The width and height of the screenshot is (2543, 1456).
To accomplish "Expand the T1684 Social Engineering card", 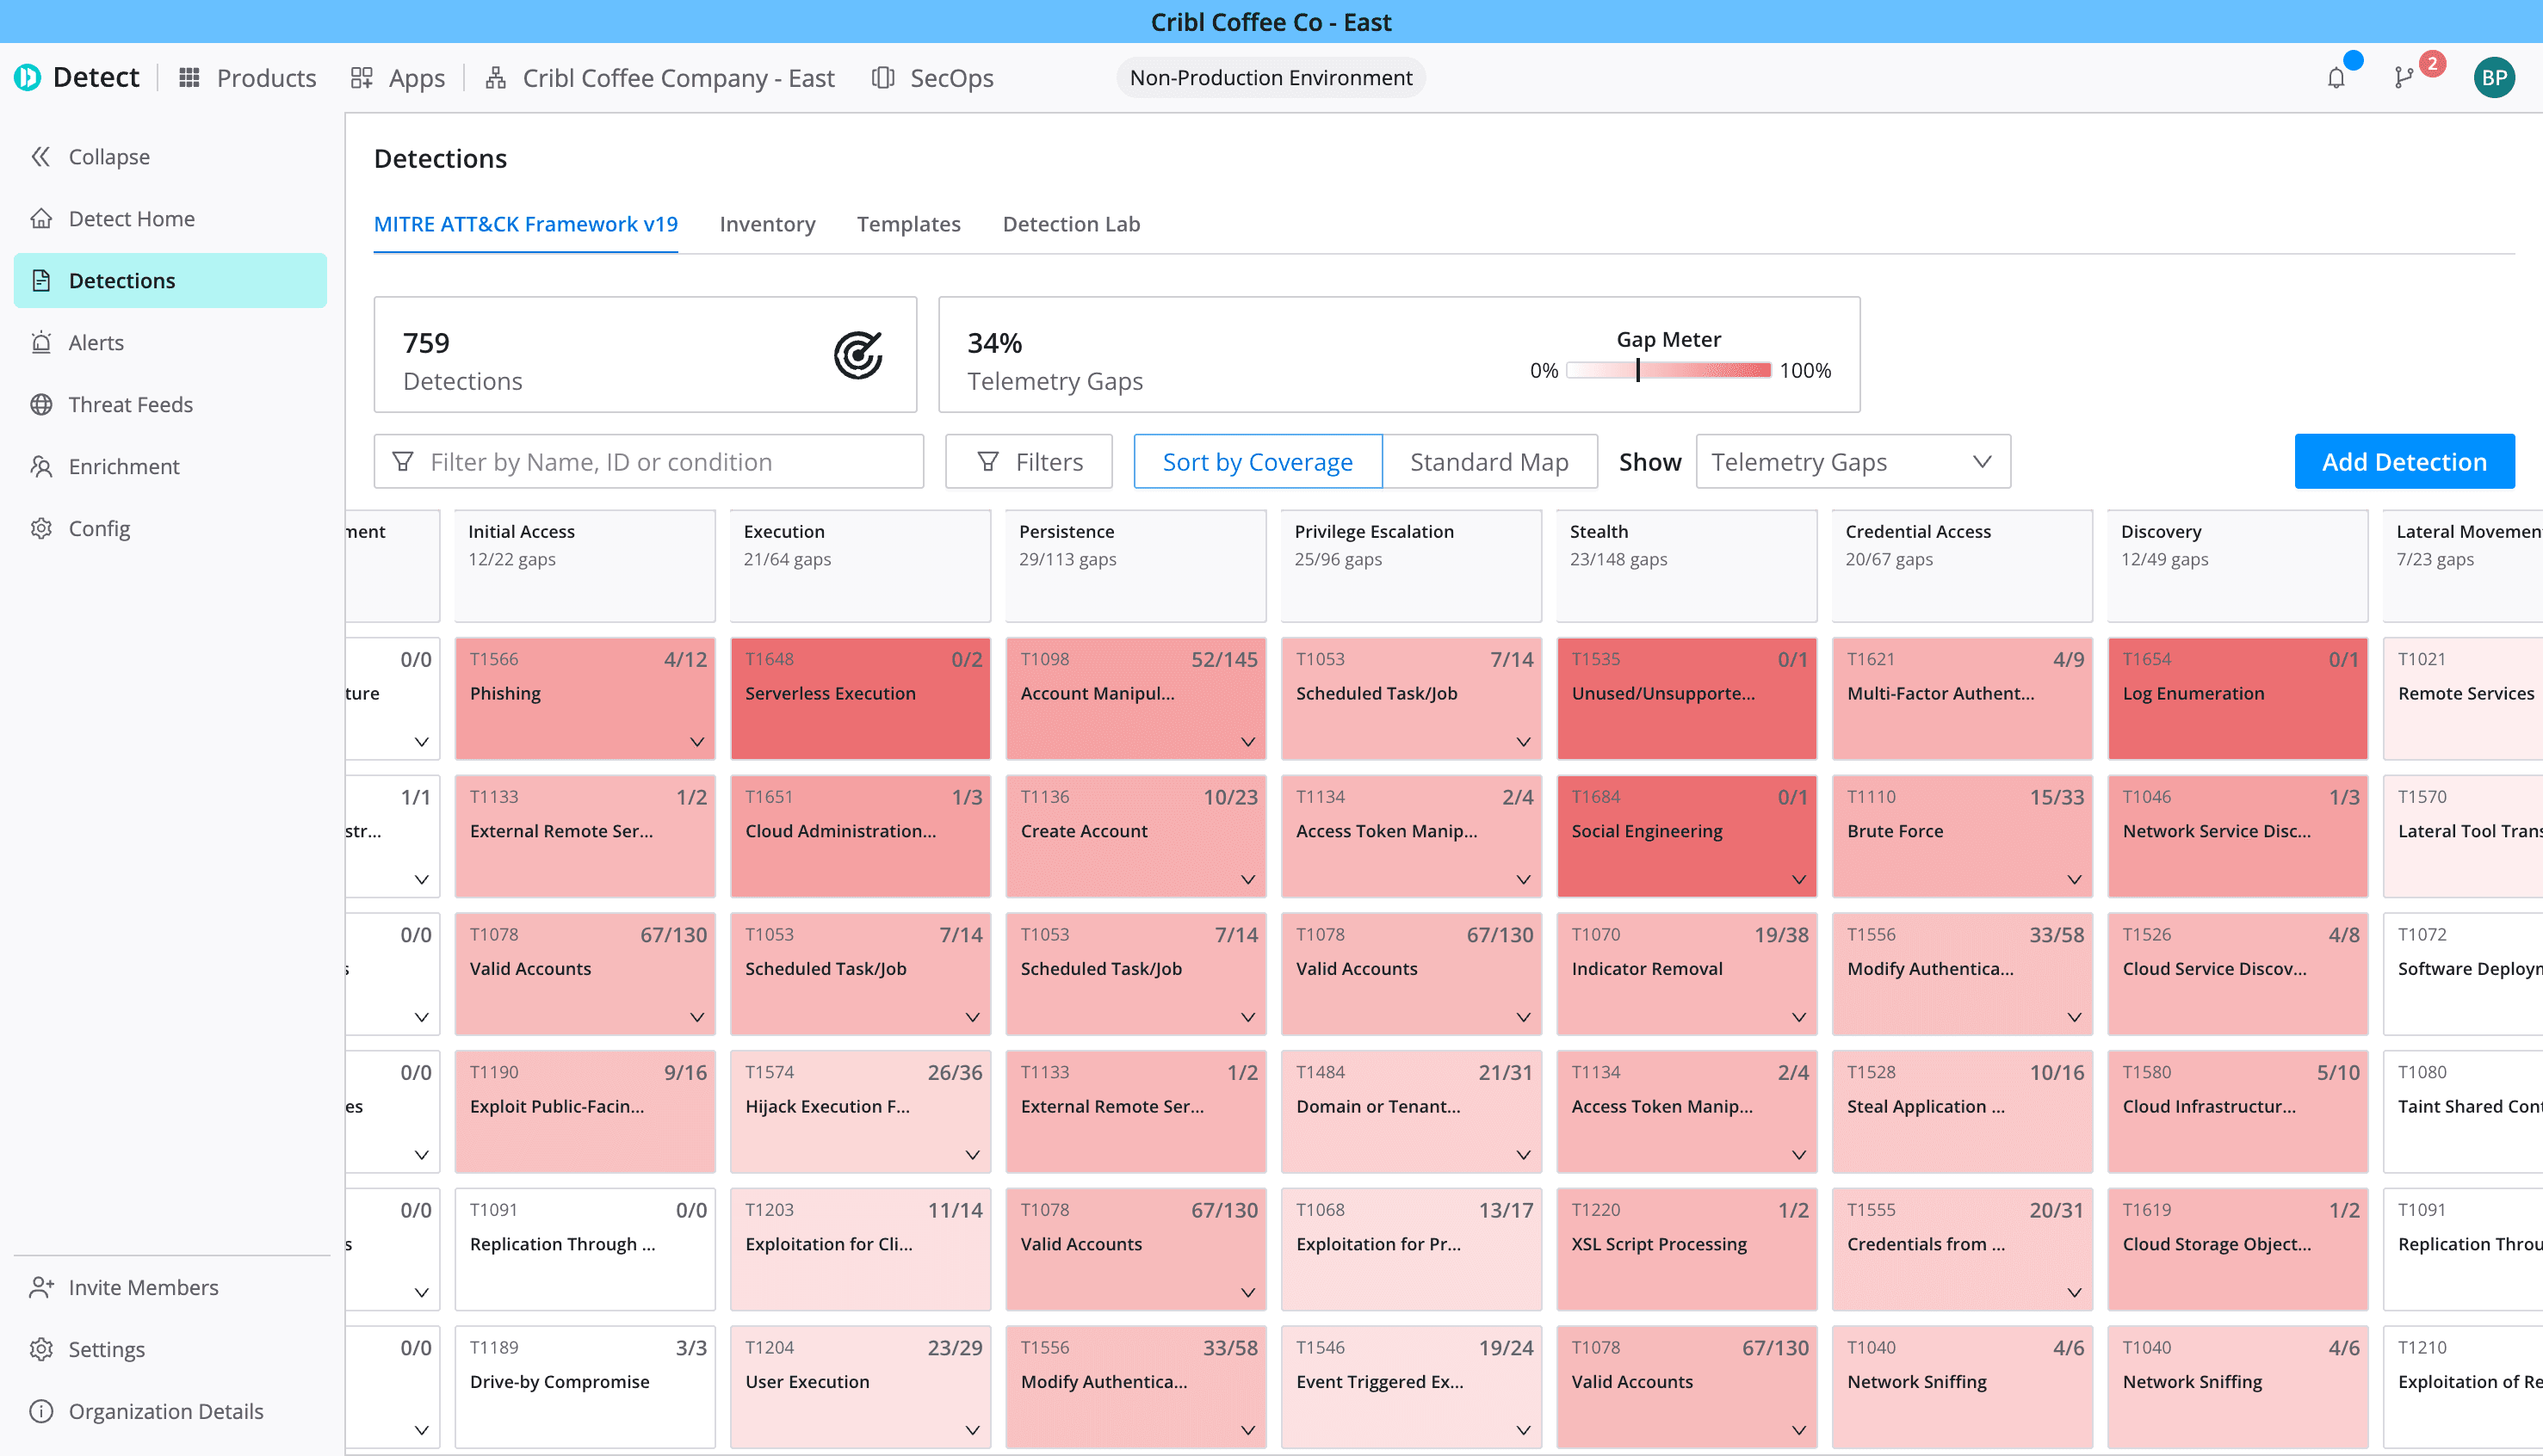I will [1798, 880].
